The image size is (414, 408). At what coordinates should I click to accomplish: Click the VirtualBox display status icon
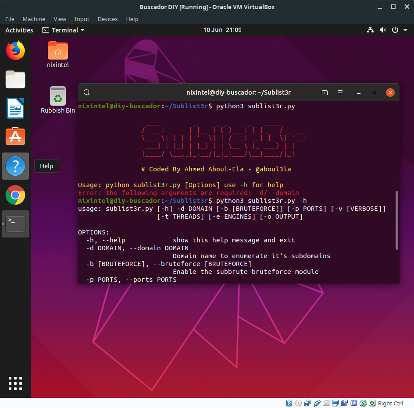(335, 403)
